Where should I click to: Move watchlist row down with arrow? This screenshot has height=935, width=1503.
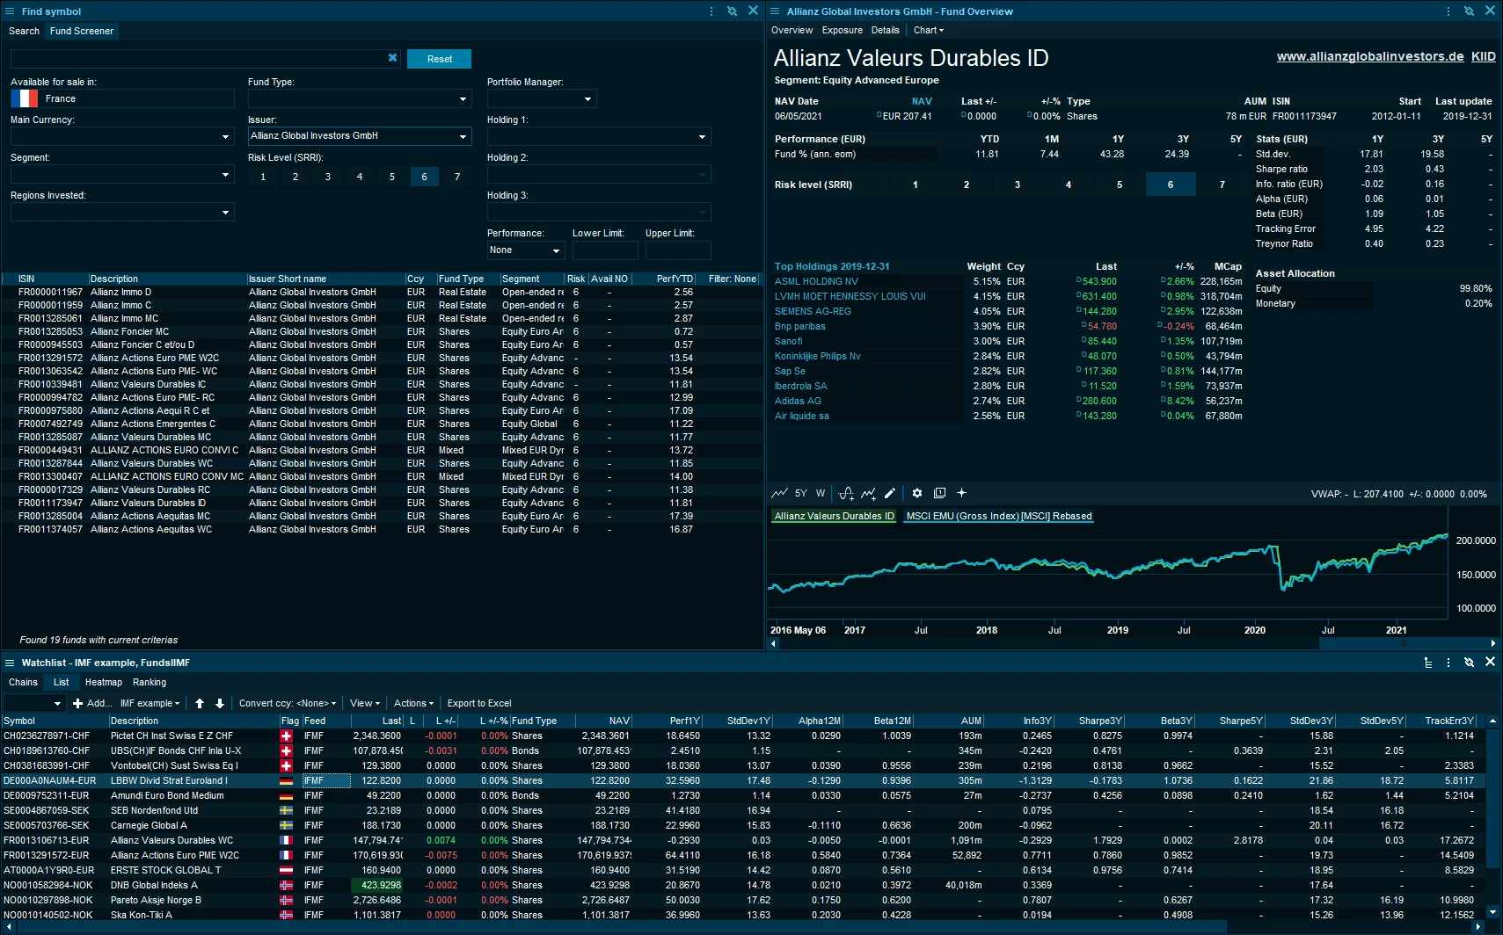coord(220,703)
